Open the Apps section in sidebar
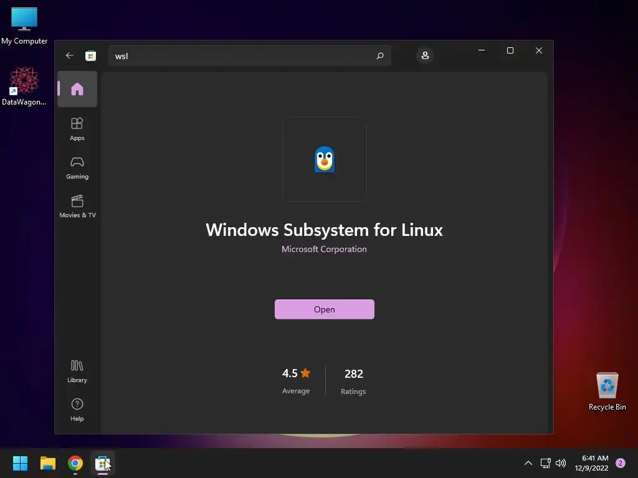 pos(77,129)
